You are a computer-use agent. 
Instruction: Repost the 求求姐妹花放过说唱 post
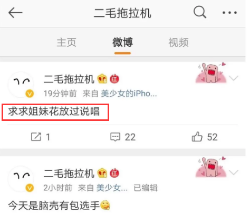(41, 137)
